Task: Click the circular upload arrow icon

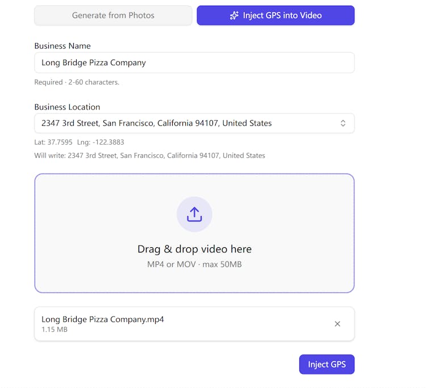Action: [194, 214]
